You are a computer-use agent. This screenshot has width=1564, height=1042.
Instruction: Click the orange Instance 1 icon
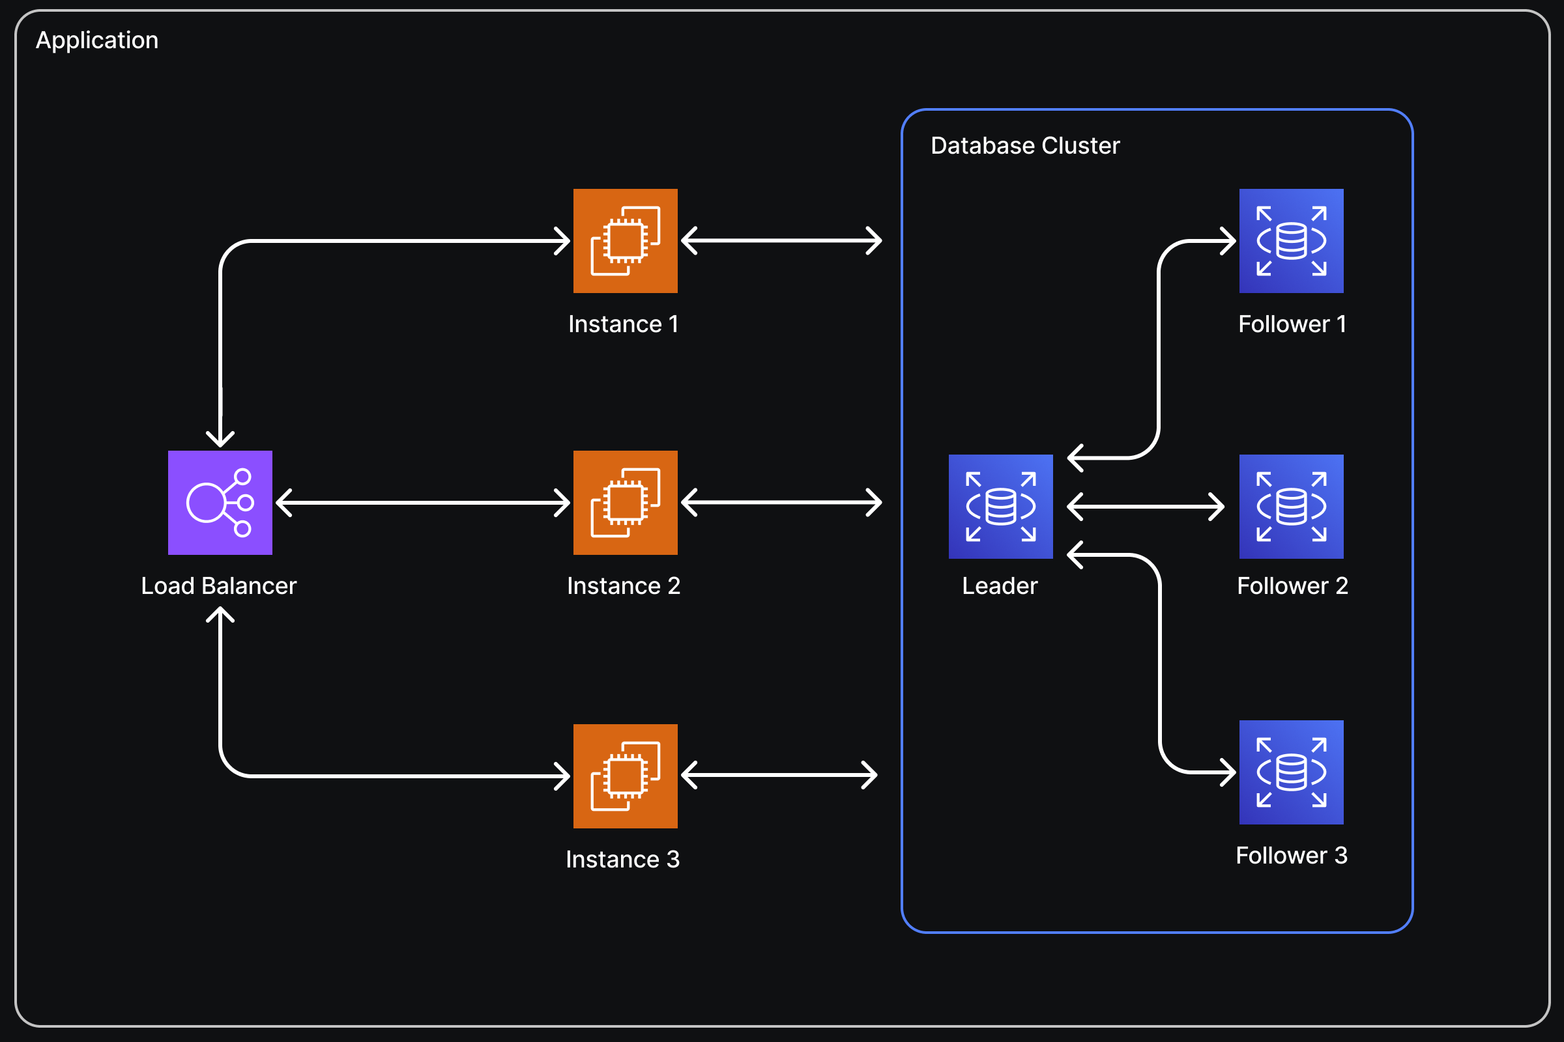click(625, 240)
